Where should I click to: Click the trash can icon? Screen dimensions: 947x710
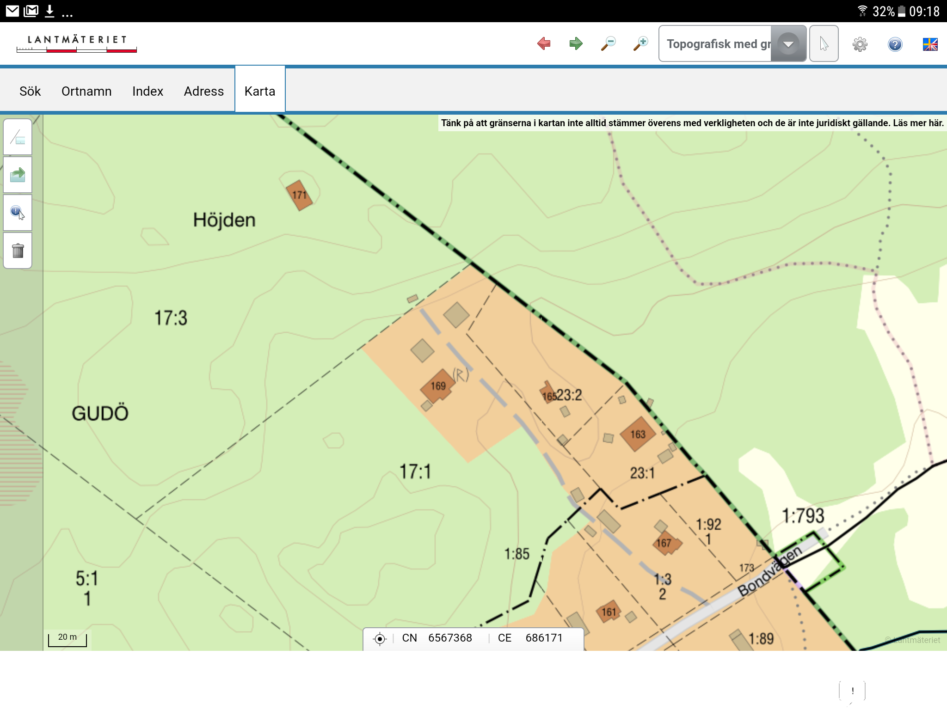pos(18,251)
